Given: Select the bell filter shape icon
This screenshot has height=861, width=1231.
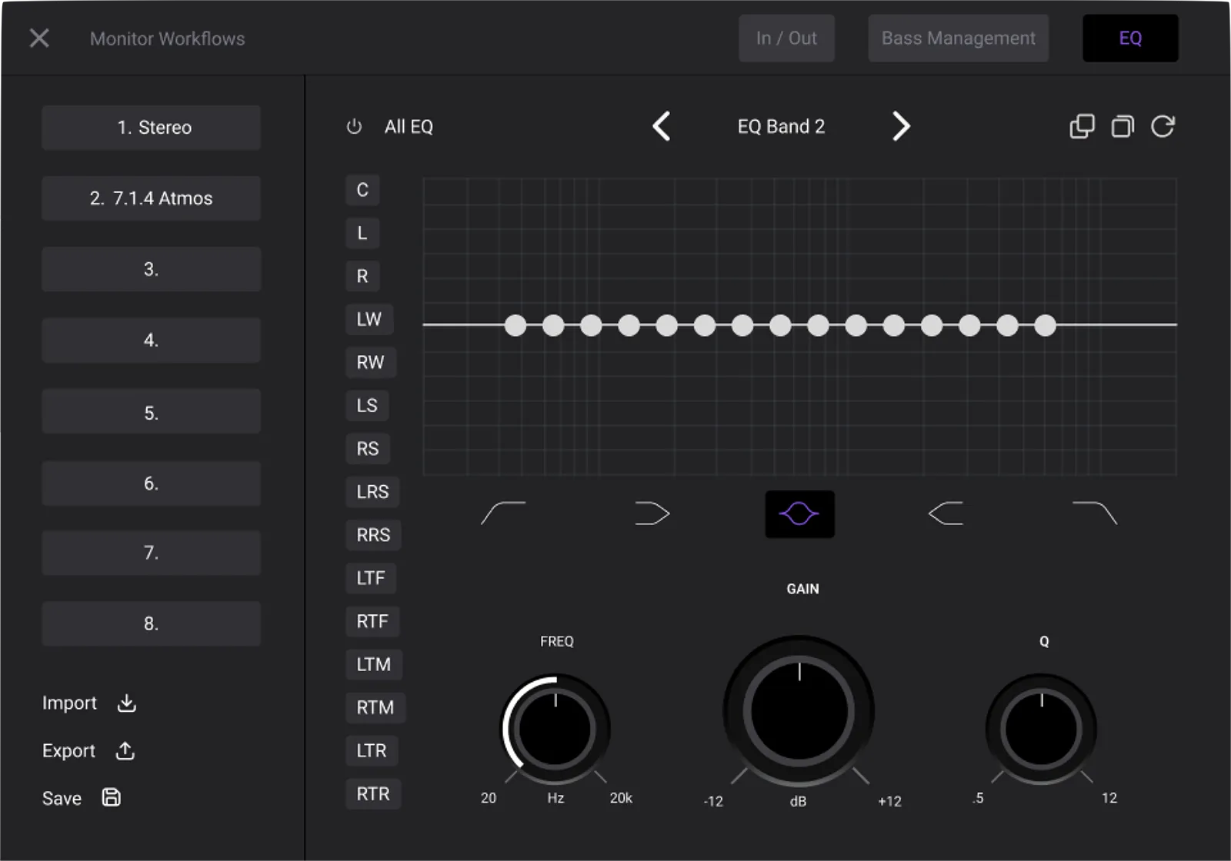Looking at the screenshot, I should [x=799, y=514].
